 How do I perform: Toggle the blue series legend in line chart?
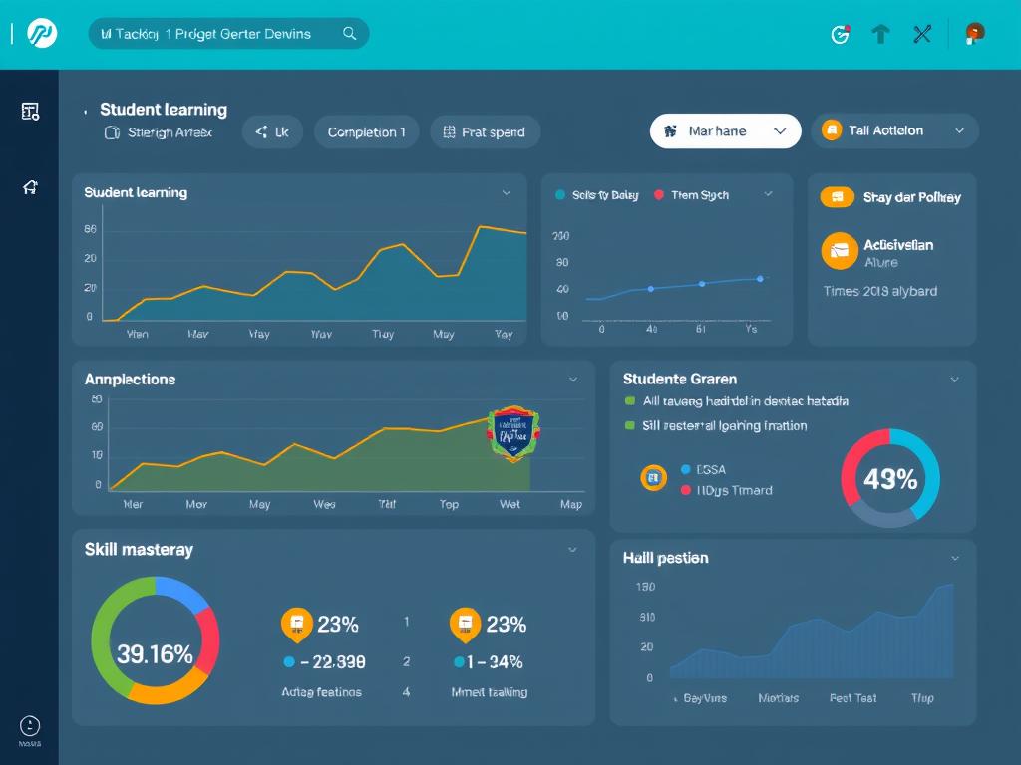point(560,195)
